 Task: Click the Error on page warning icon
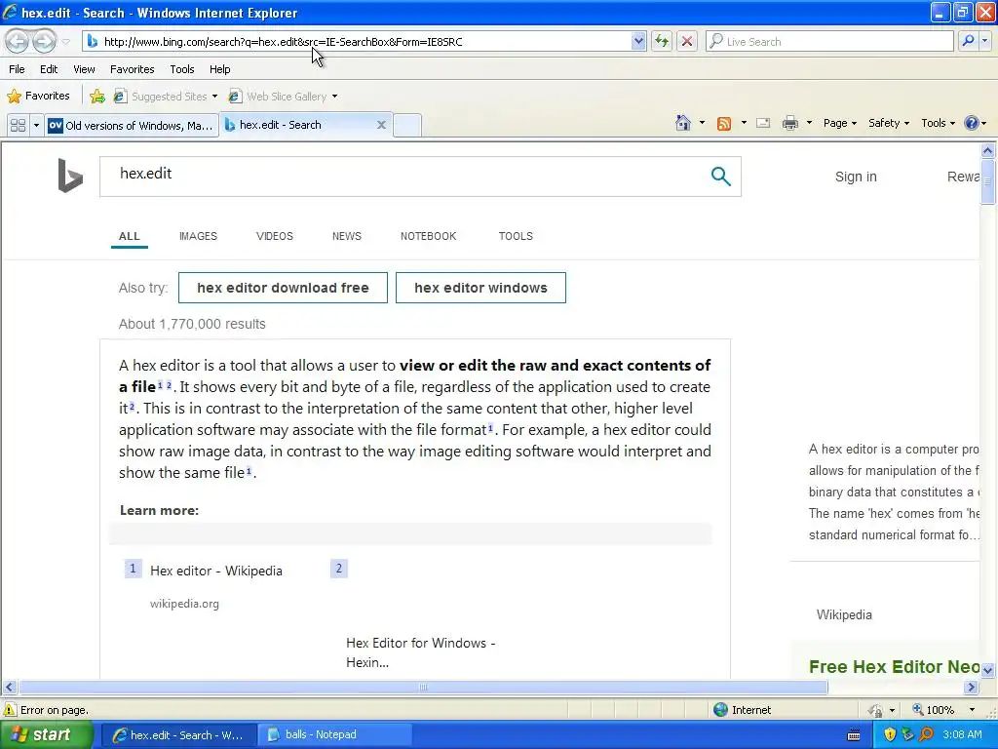coord(10,710)
